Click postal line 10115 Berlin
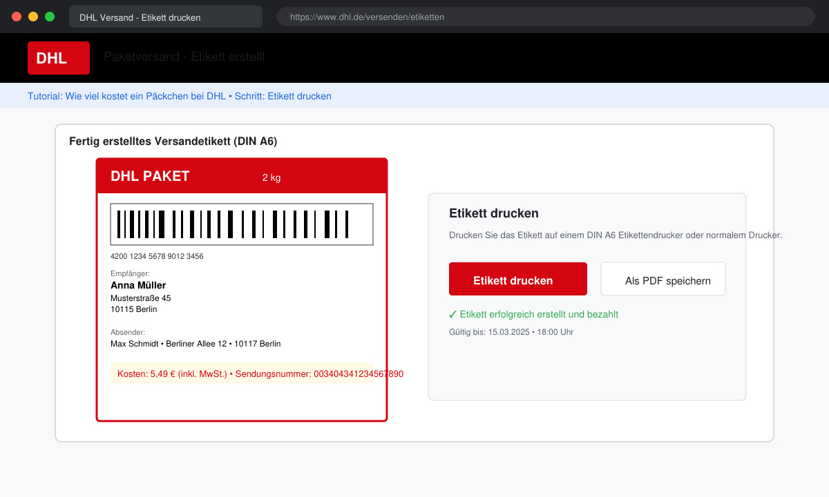 pos(134,309)
